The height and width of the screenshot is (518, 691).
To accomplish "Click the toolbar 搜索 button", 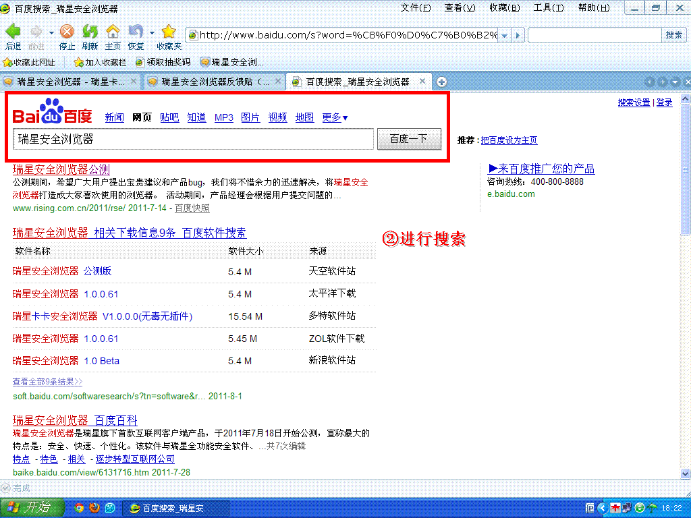I will pos(674,35).
